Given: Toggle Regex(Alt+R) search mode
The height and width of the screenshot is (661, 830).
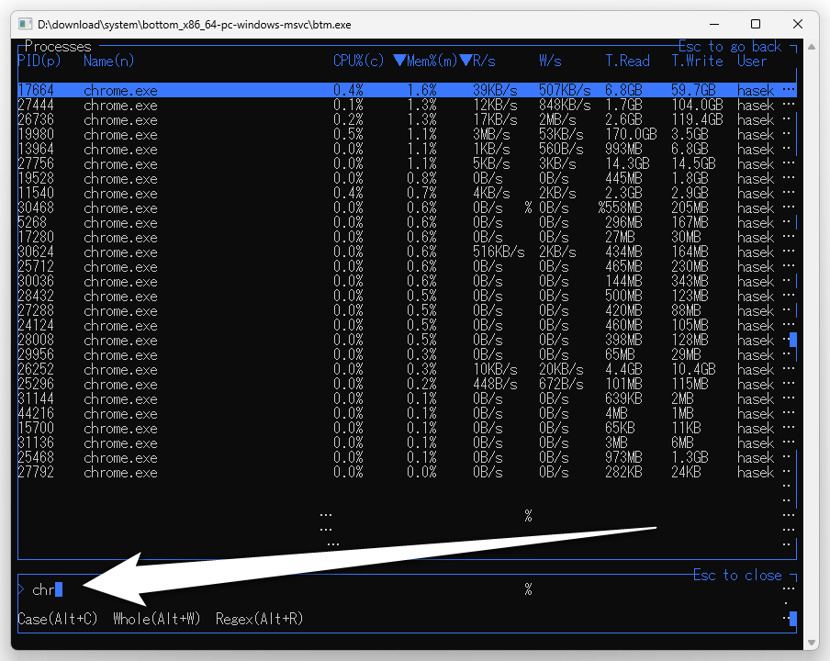Looking at the screenshot, I should [x=259, y=619].
